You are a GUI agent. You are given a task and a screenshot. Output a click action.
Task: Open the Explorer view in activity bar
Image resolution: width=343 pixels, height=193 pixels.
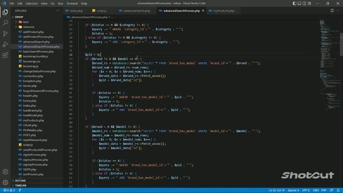click(x=5, y=12)
